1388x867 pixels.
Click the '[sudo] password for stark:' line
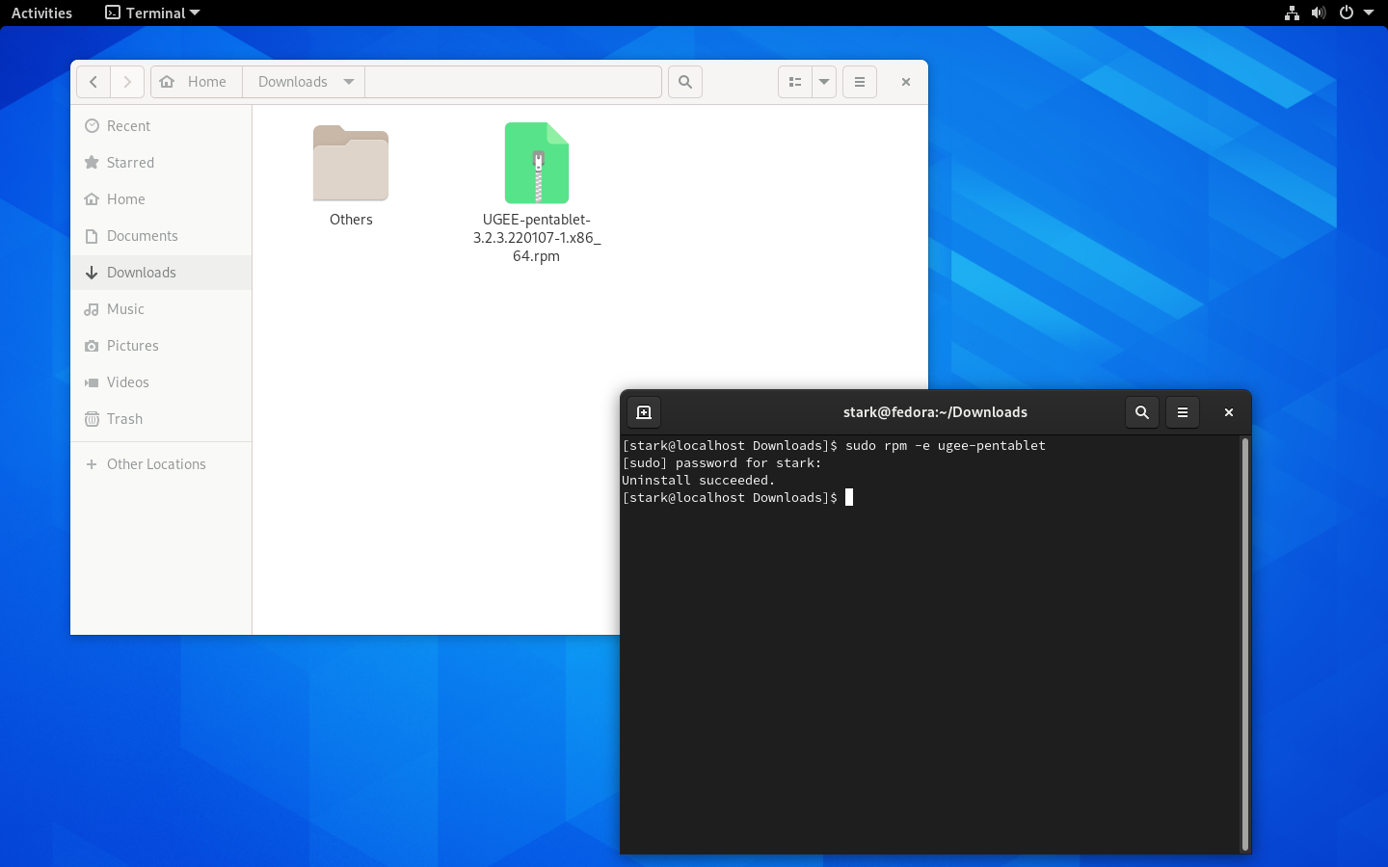point(722,463)
